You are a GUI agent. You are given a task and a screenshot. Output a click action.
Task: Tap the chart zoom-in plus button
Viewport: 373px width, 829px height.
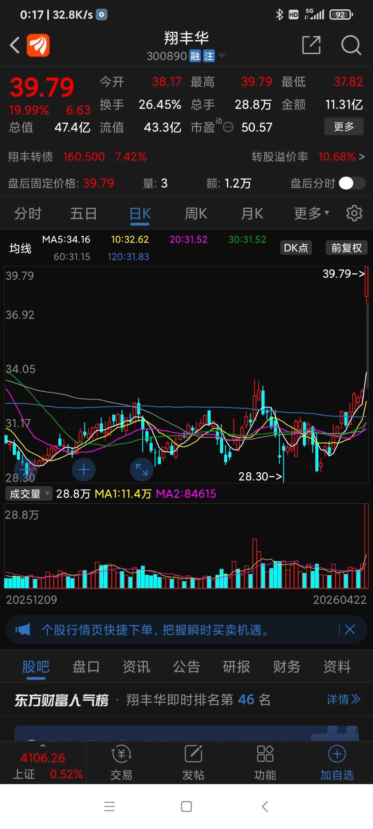pyautogui.click(x=84, y=470)
